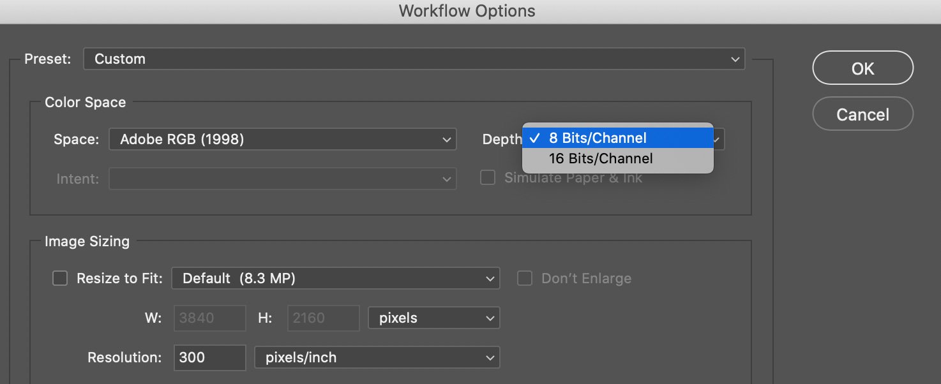Open the pixels/inch resolution unit dropdown
Image resolution: width=941 pixels, height=384 pixels.
(x=377, y=357)
